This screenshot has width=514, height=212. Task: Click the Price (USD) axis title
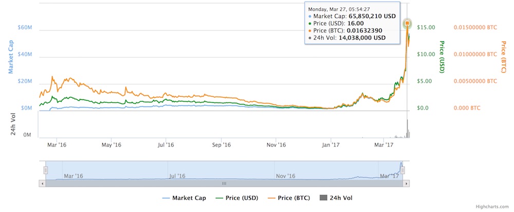[x=441, y=57]
